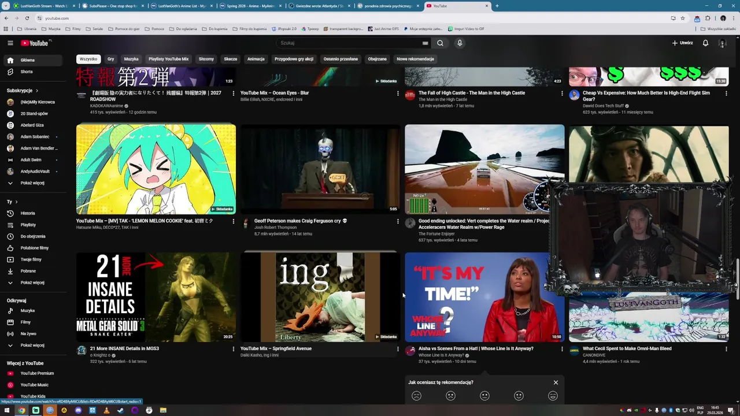Select Przygodowe gry akcji chip
This screenshot has height=416, width=740.
click(294, 59)
